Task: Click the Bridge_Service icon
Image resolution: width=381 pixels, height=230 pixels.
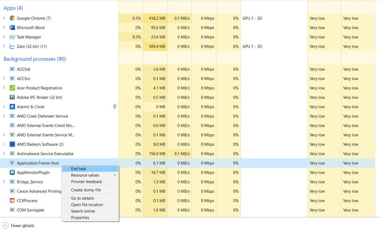Action: (12, 182)
